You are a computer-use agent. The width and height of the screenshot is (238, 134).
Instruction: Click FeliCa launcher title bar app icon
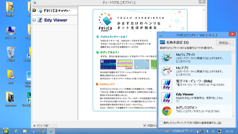pos(161,35)
